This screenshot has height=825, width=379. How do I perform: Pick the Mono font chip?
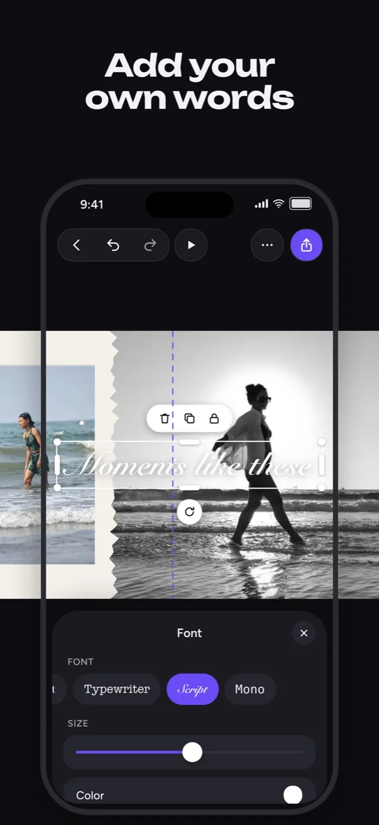point(250,689)
